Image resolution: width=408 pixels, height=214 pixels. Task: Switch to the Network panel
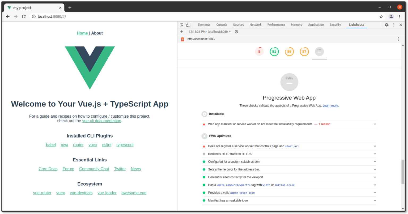tap(255, 24)
